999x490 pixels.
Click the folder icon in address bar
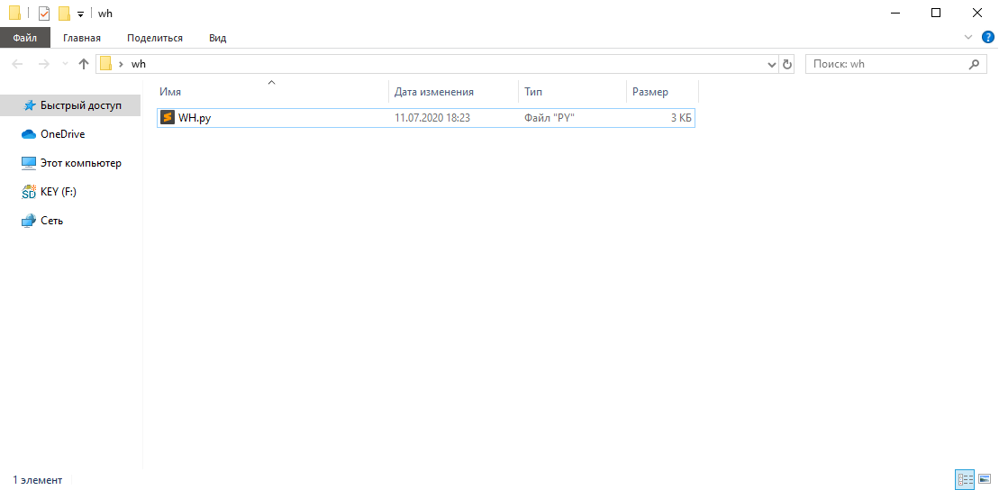(105, 64)
